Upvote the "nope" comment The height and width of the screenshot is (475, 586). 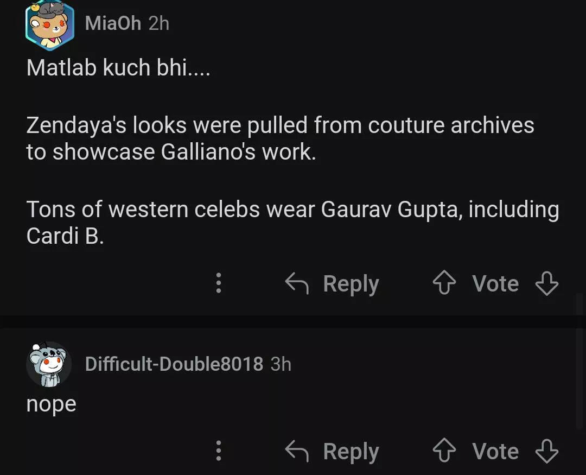click(x=444, y=451)
